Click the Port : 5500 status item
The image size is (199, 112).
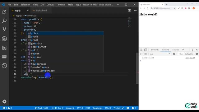click(42, 108)
